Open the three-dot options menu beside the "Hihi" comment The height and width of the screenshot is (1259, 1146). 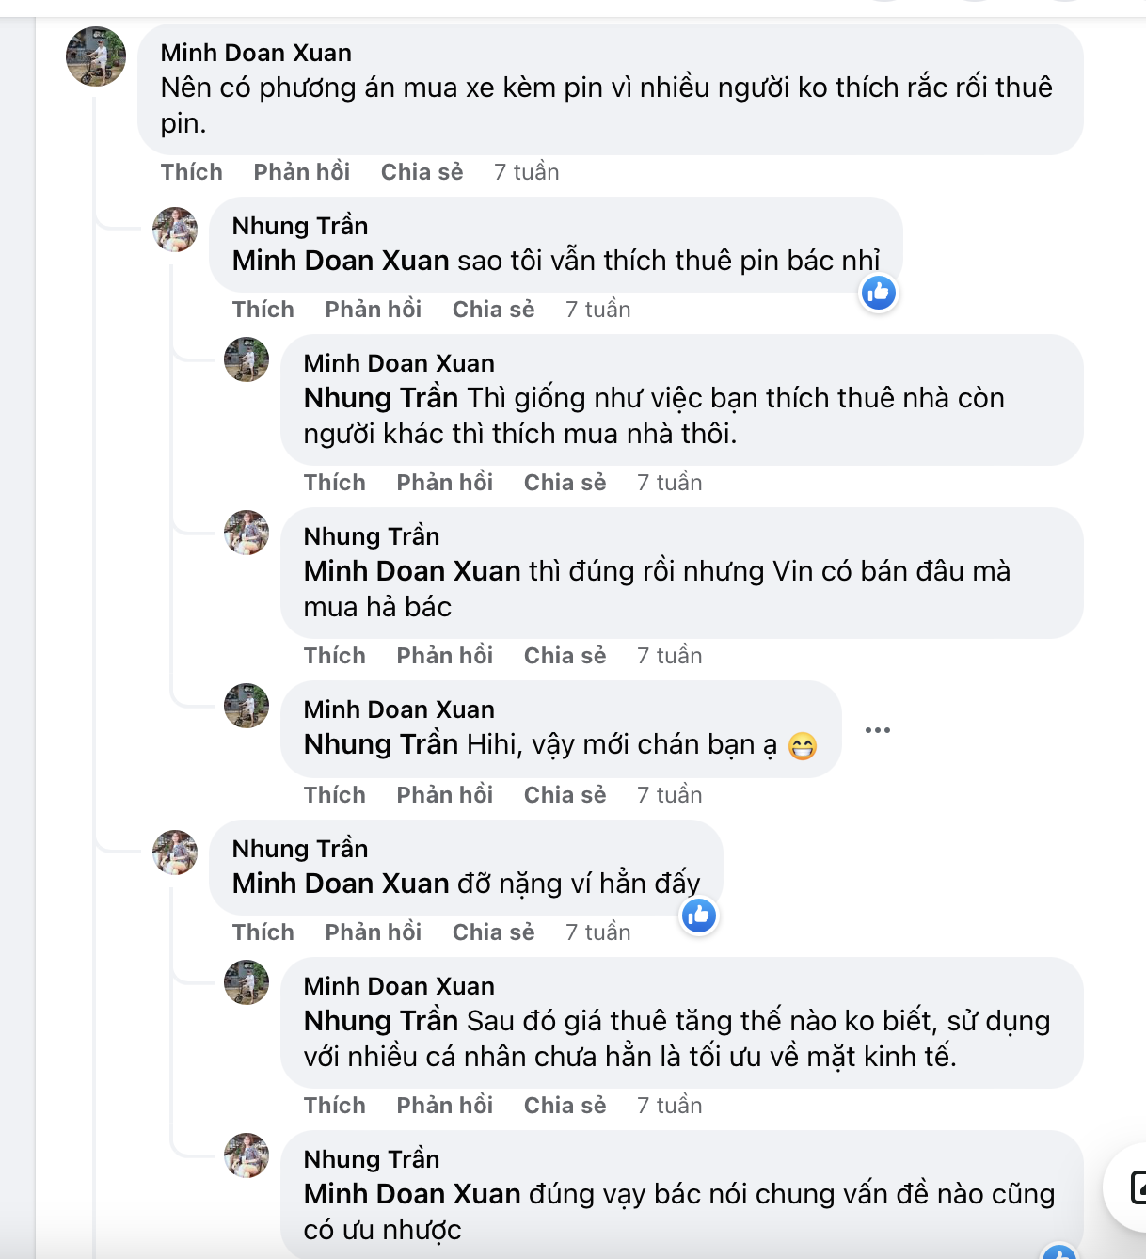click(878, 729)
